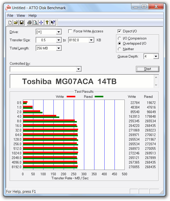
Task: Click the four-arrow move toolbar icon
Action: 41,23
